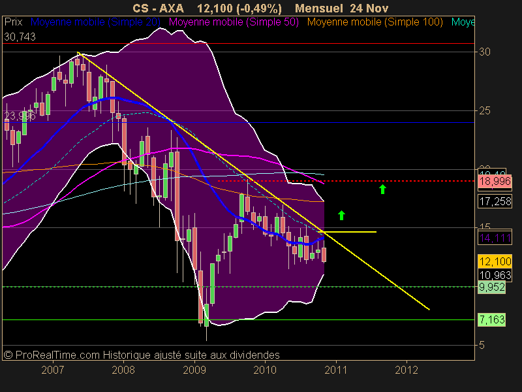Click the red "18,996" price label
The height and width of the screenshot is (392, 522).
(495, 182)
